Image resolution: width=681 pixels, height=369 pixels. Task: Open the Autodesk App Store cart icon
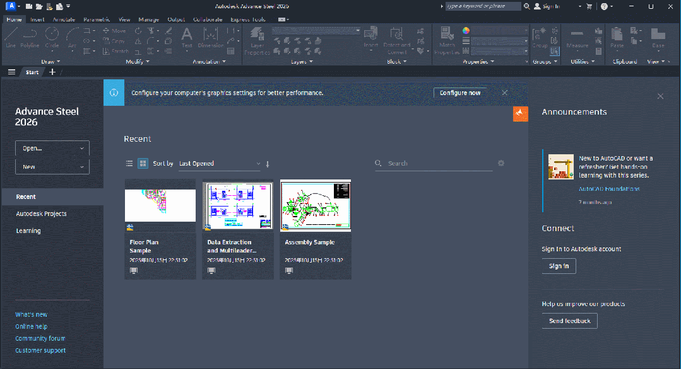pyautogui.click(x=589, y=6)
